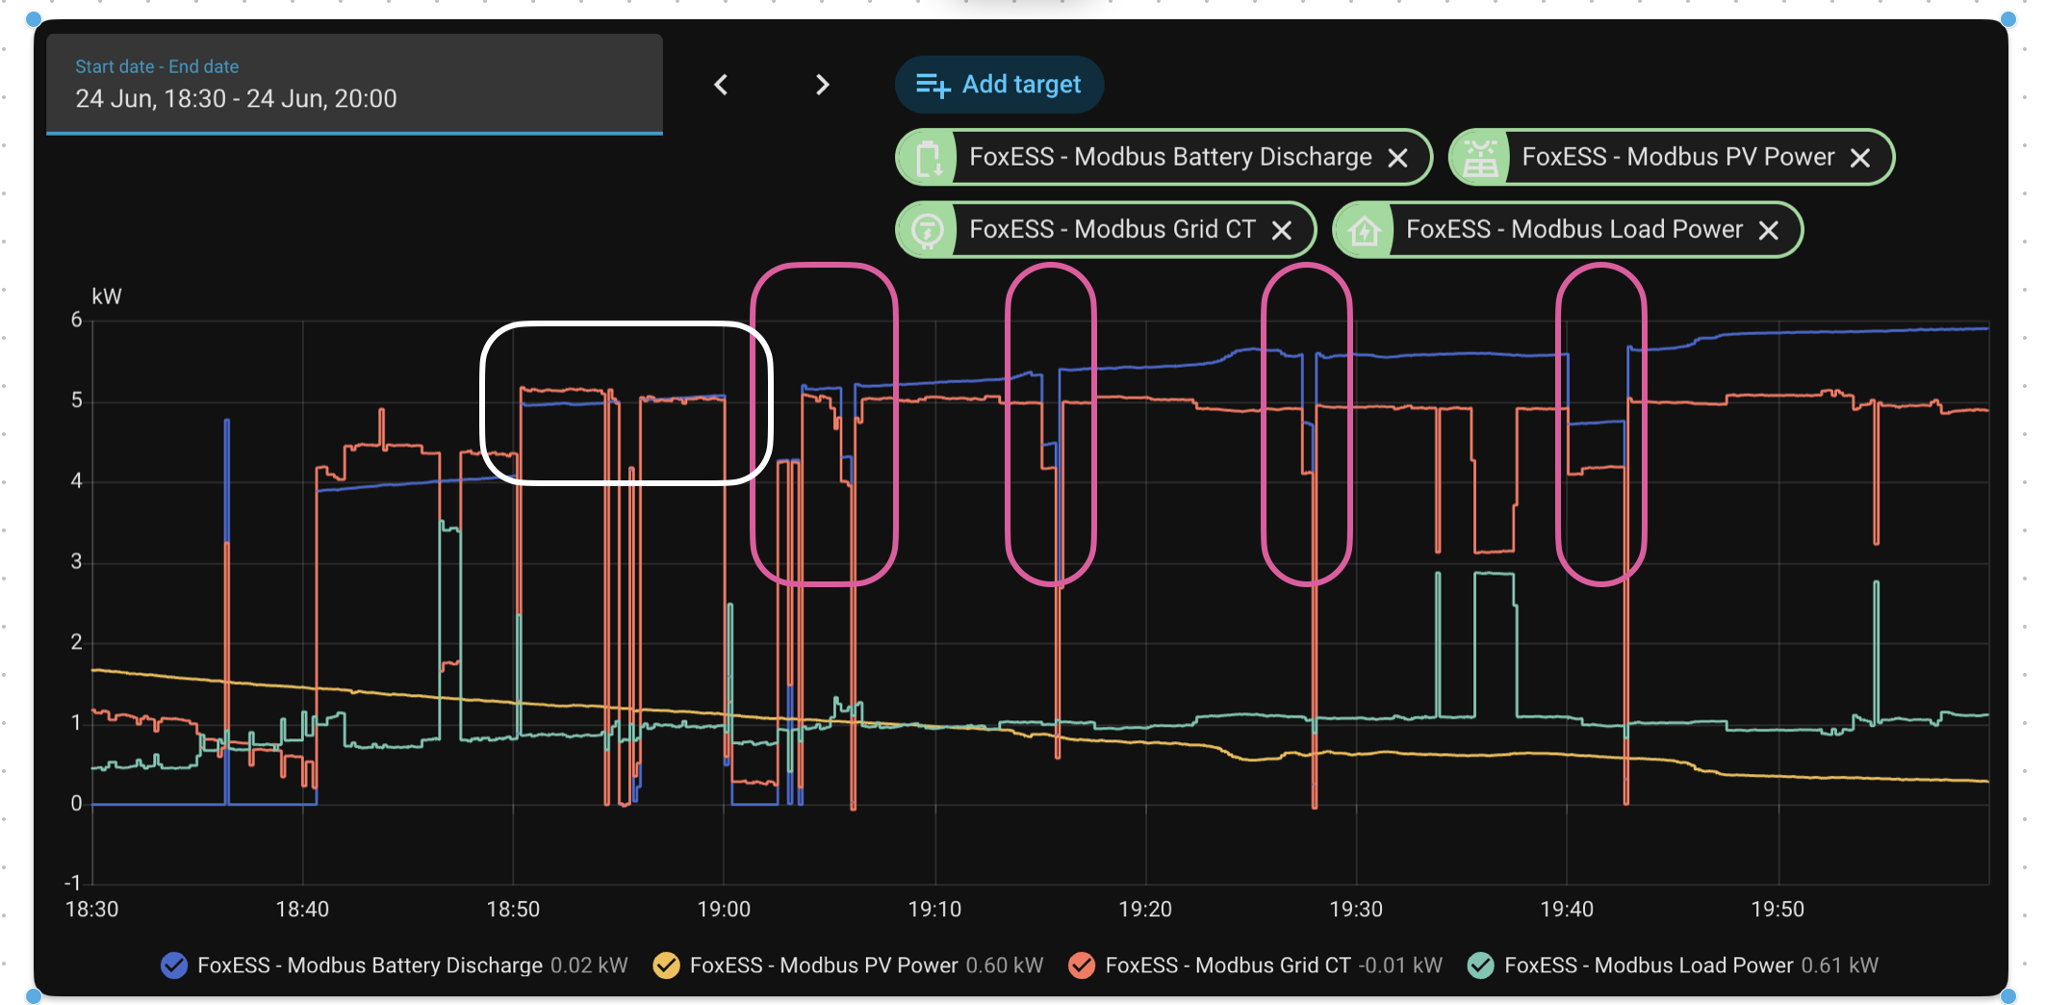Click the 19:50 label on the time axis
Viewport: 2046px width, 1005px height.
coord(1777,910)
